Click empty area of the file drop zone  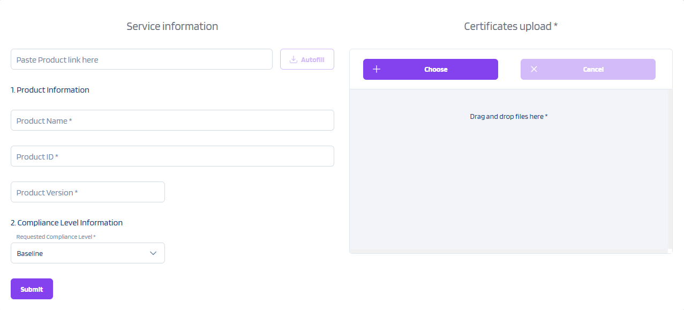click(510, 187)
